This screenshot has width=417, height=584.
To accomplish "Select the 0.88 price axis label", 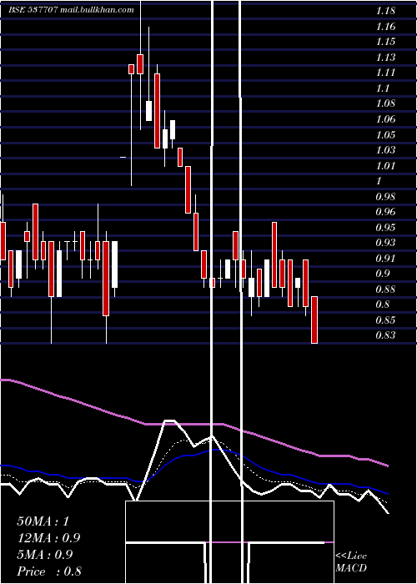I will coord(385,289).
